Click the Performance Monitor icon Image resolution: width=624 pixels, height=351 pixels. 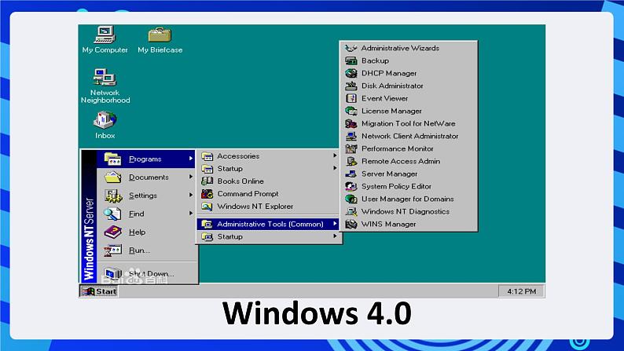(351, 148)
